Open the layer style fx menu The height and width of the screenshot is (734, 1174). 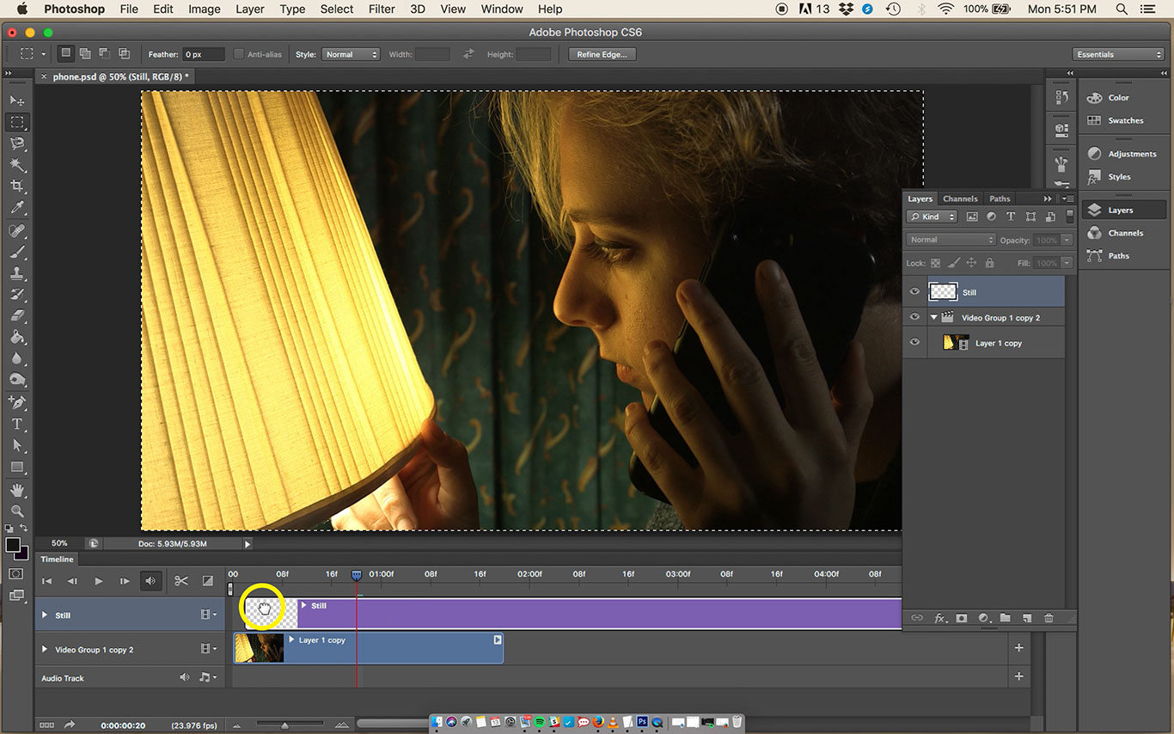click(939, 618)
